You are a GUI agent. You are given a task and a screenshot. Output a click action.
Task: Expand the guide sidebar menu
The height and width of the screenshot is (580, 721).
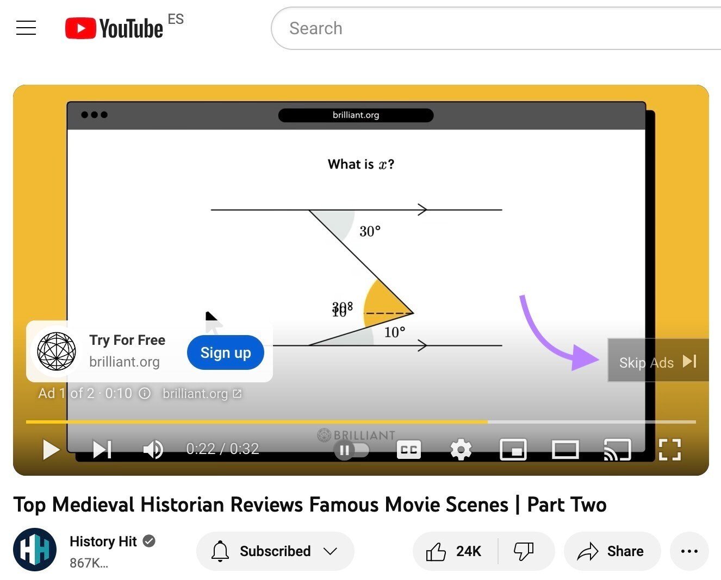tap(26, 27)
